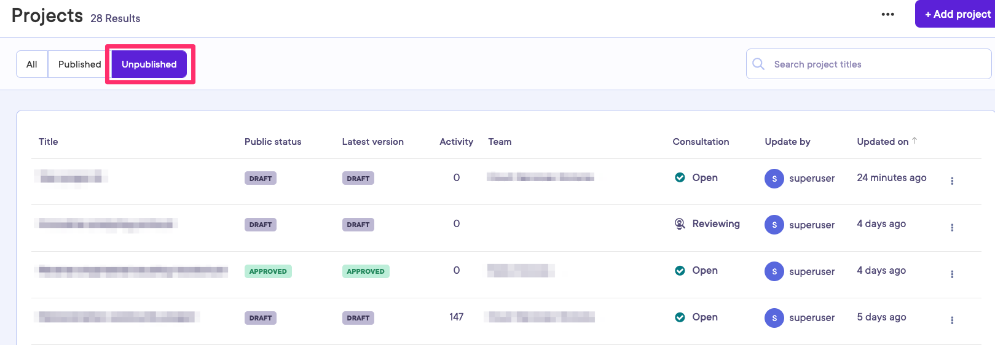Open the three-dot menu beside Add project
Image resolution: width=995 pixels, height=345 pixels.
pos(887,14)
